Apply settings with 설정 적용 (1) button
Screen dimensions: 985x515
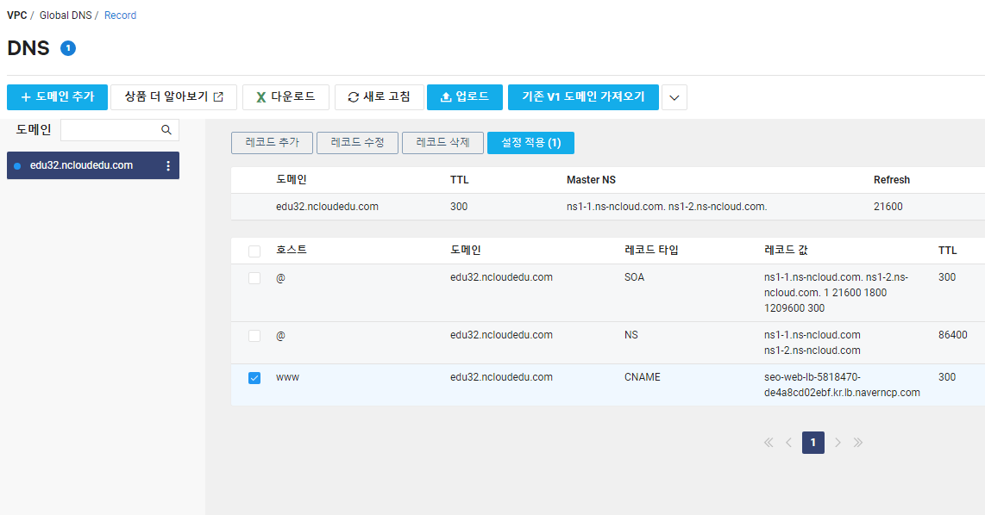530,143
